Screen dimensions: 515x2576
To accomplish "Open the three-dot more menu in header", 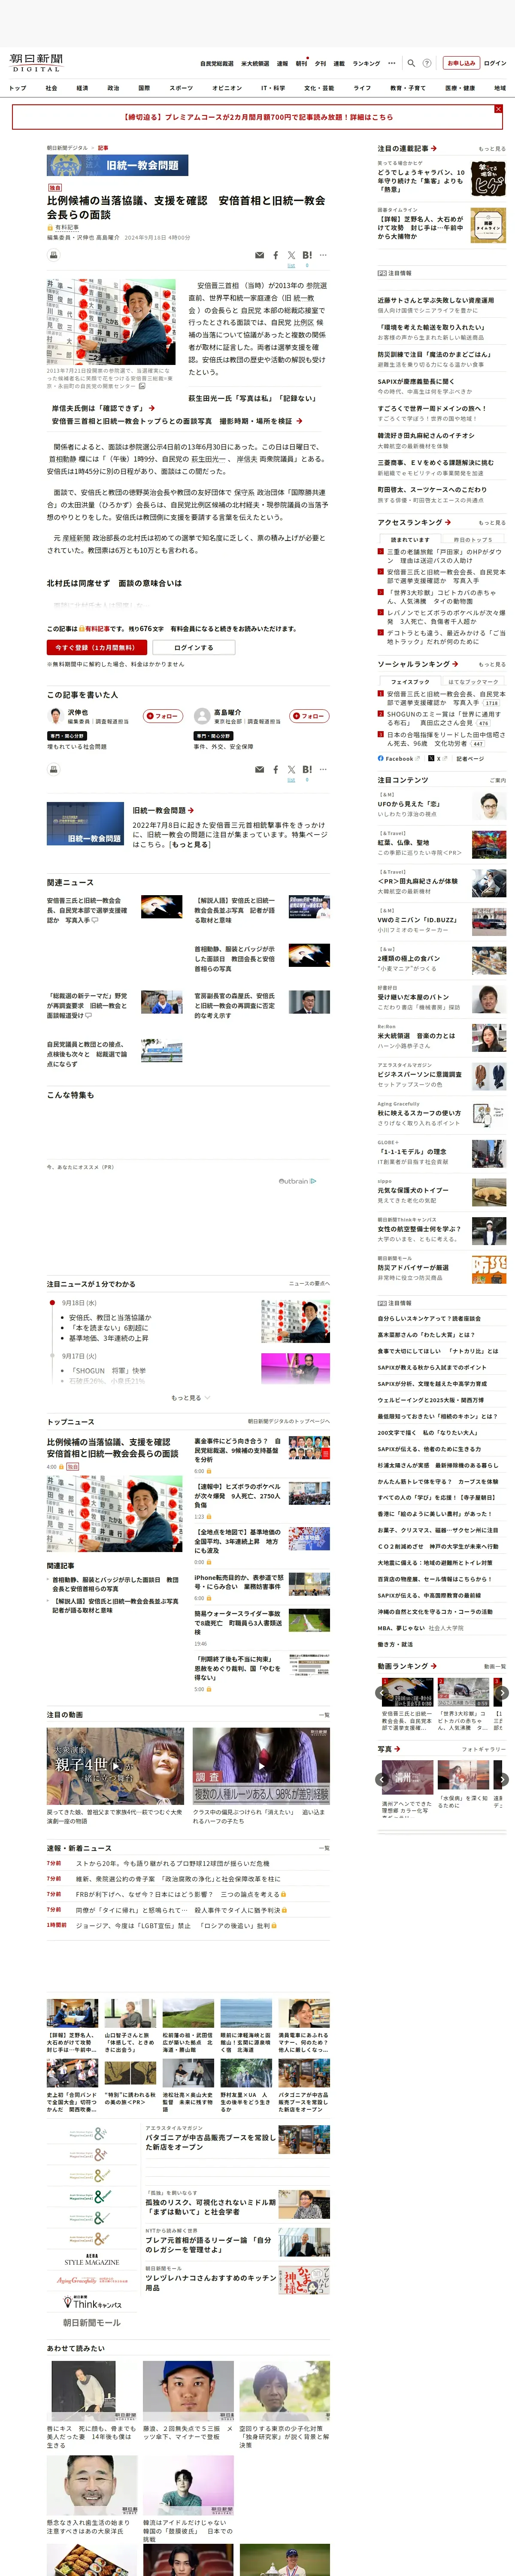I will coord(391,63).
